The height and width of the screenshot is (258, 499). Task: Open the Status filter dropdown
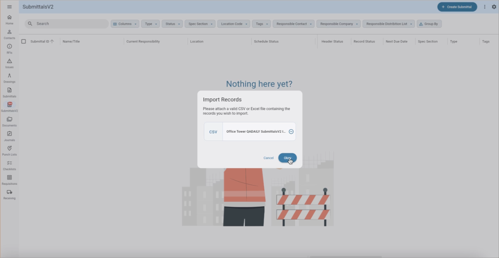172,24
